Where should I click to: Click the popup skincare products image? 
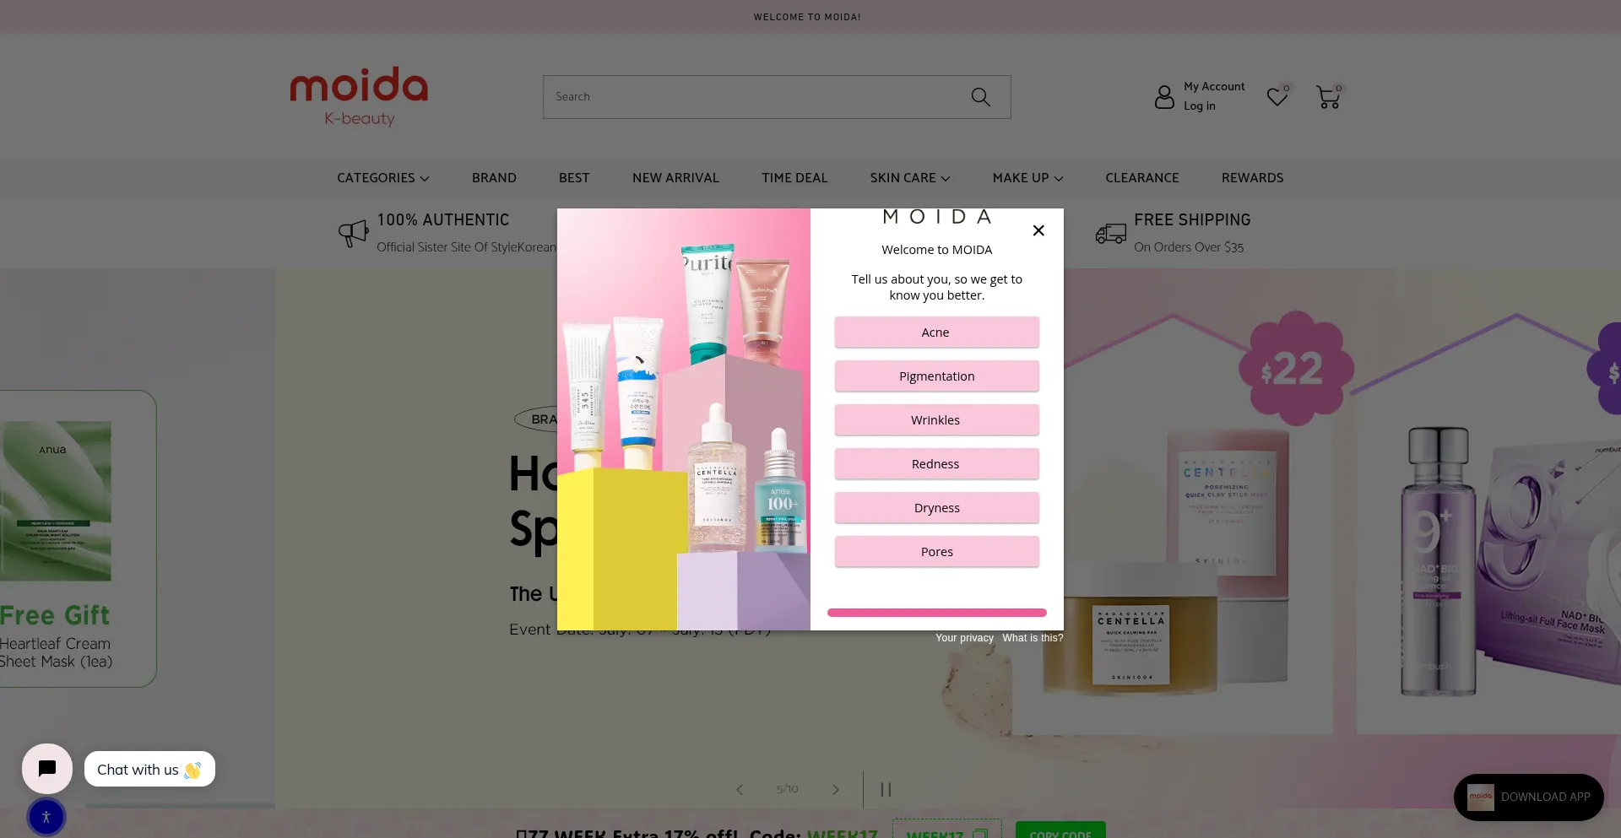[684, 419]
